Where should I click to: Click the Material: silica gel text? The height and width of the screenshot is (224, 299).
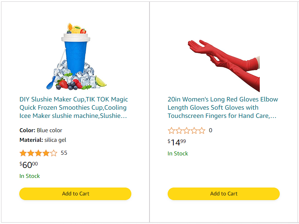click(x=43, y=140)
